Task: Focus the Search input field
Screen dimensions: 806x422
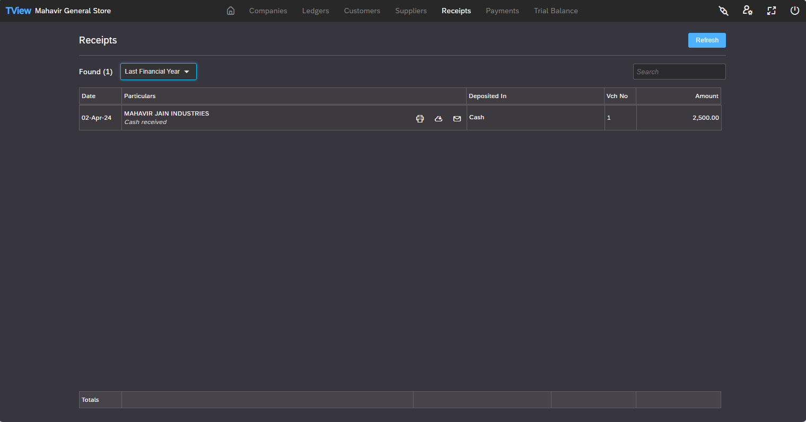Action: (679, 72)
